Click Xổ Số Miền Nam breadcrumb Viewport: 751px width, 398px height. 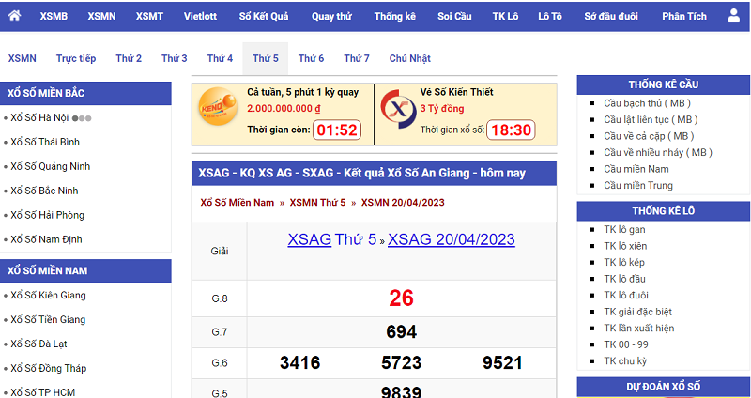point(238,203)
